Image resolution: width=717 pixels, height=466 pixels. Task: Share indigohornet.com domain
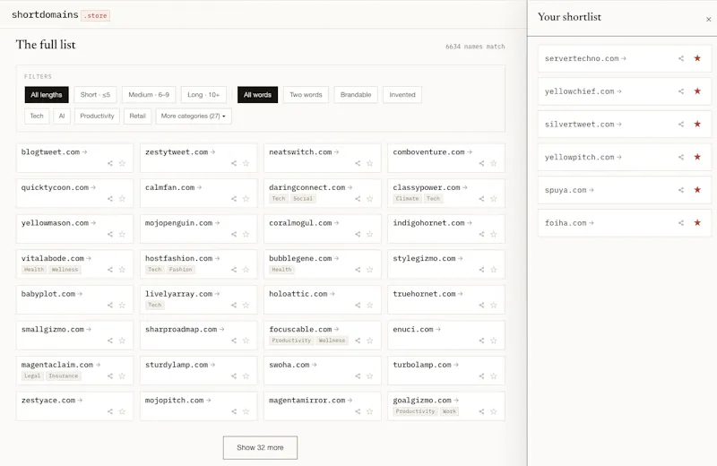481,234
